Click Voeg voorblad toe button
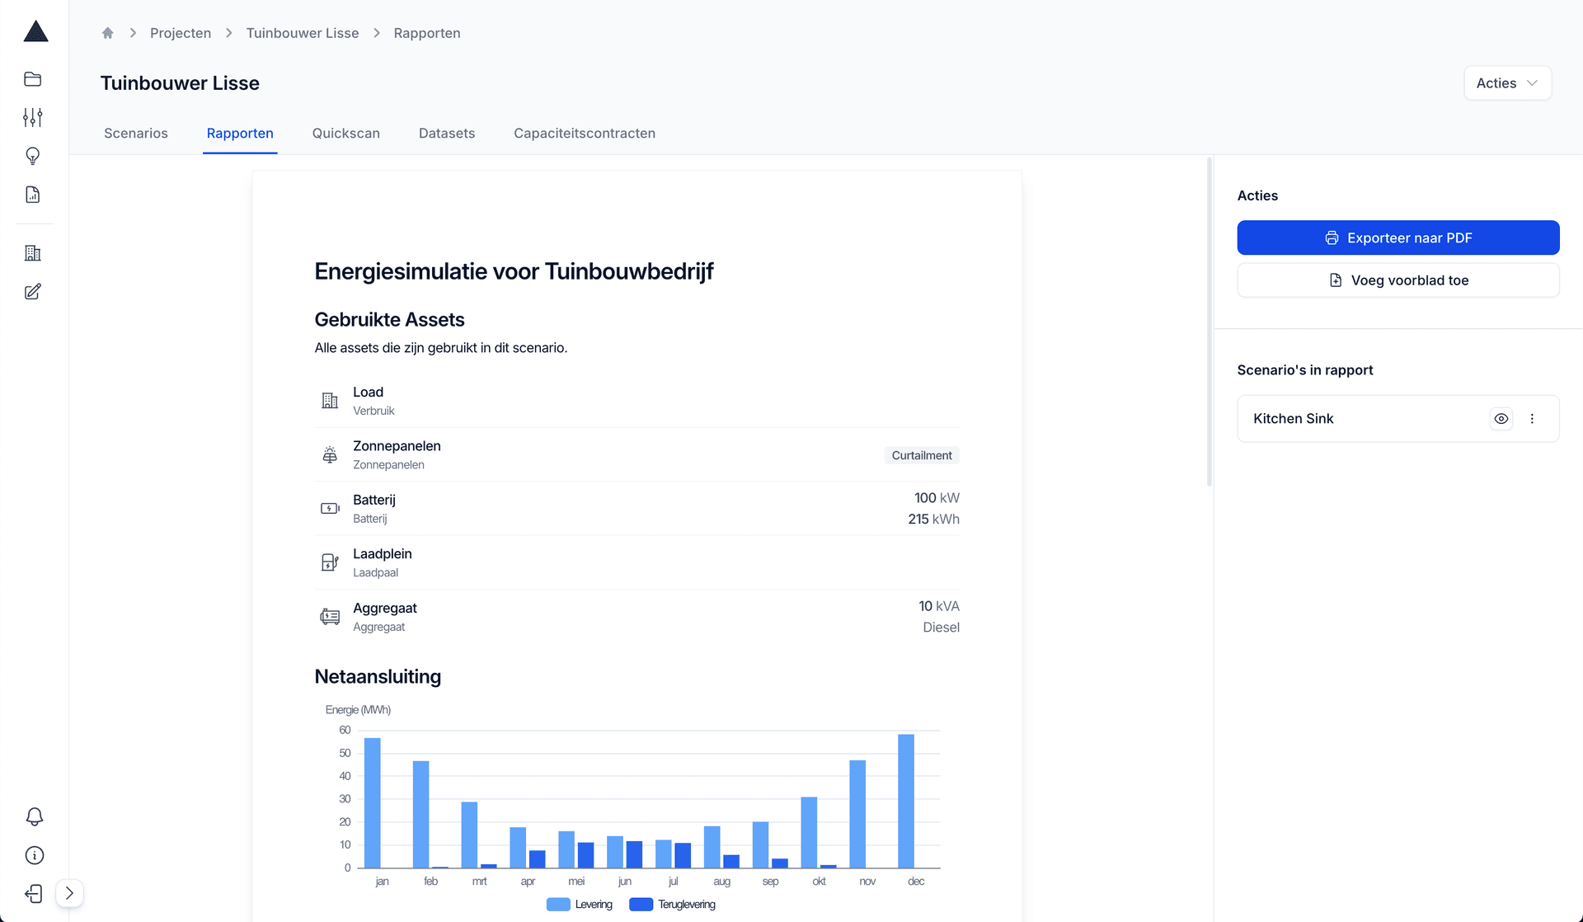 pos(1397,280)
